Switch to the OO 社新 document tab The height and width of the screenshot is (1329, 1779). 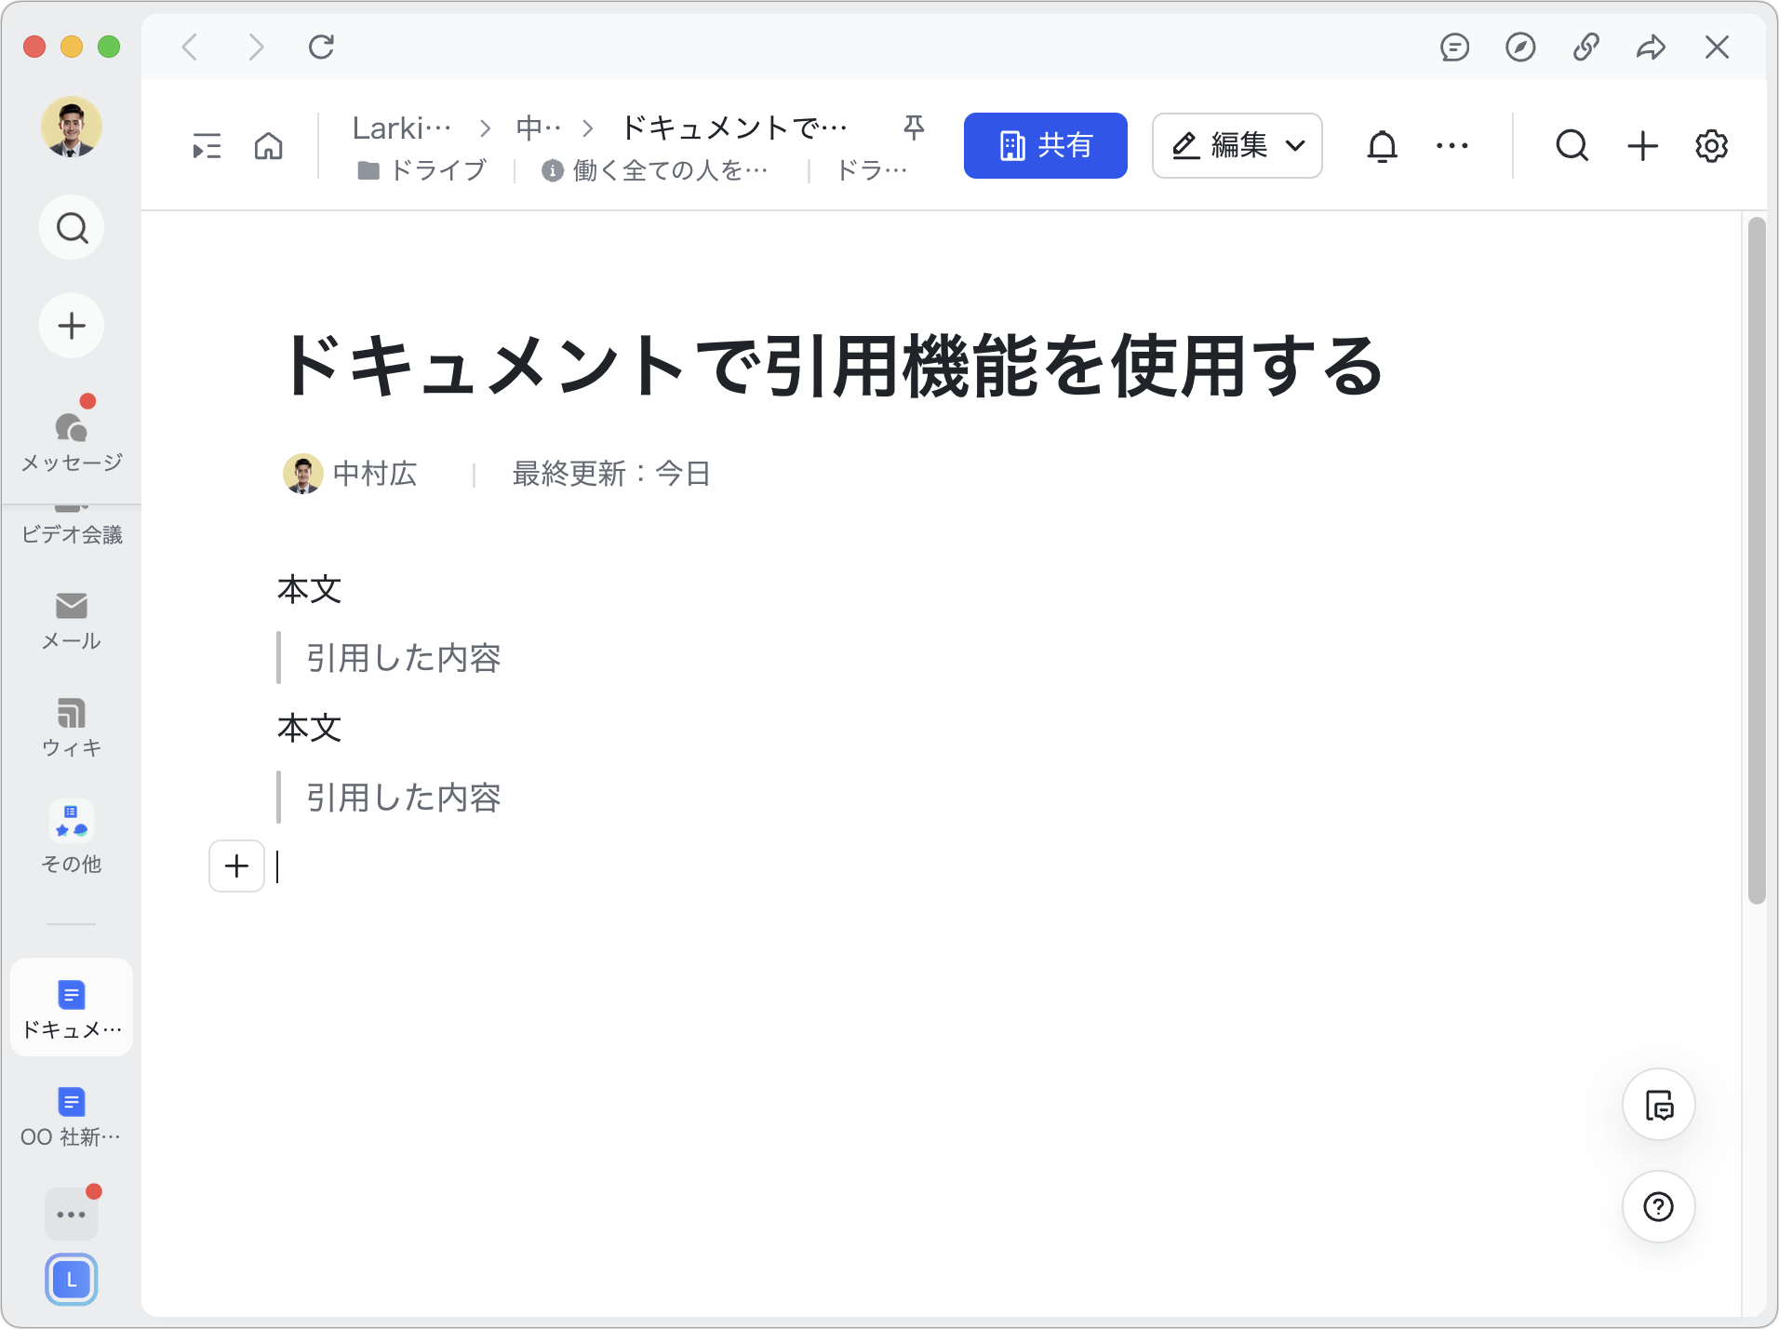[x=72, y=1115]
